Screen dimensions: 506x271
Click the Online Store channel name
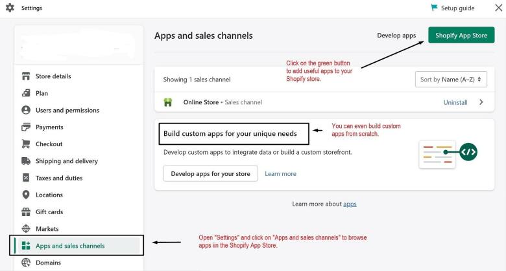click(200, 102)
